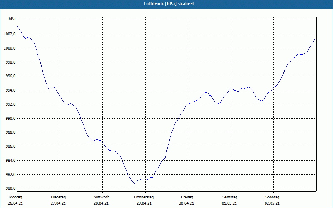Viewport: 333px width, 208px height.
Task: Click the date 02.05.21
Action: pos(272,203)
